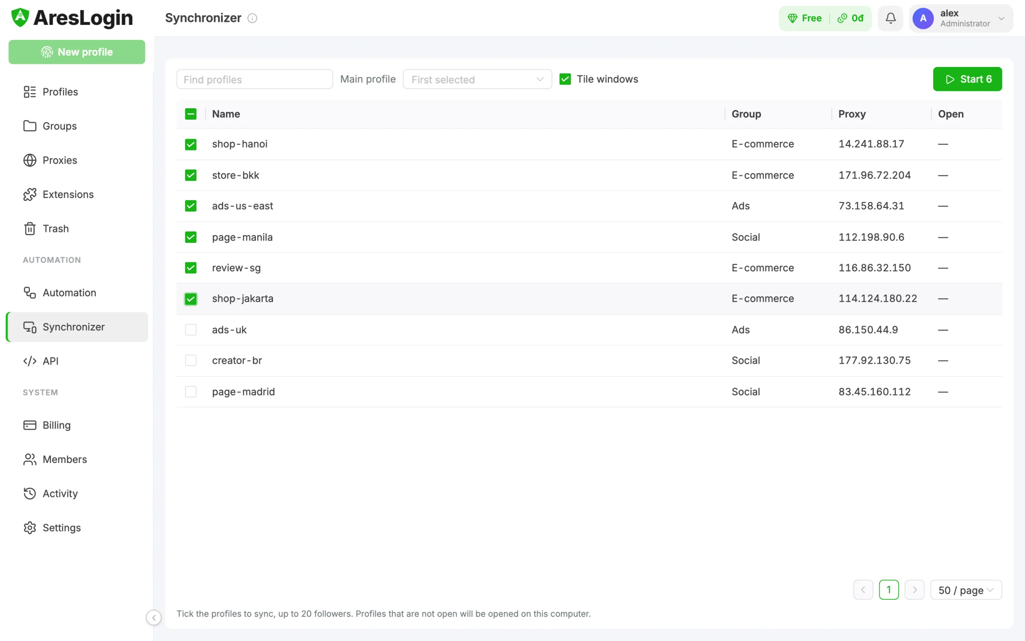
Task: Open the 50 / page size dropdown
Action: point(966,590)
